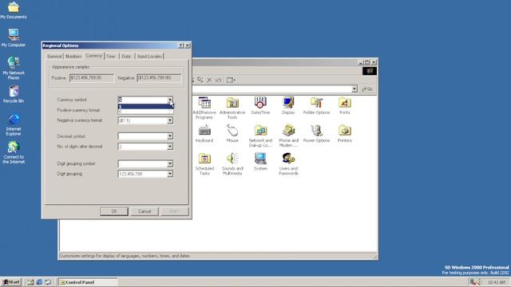Open the Phone and Modem icon
Screen dimensions: 511x287
click(x=288, y=136)
